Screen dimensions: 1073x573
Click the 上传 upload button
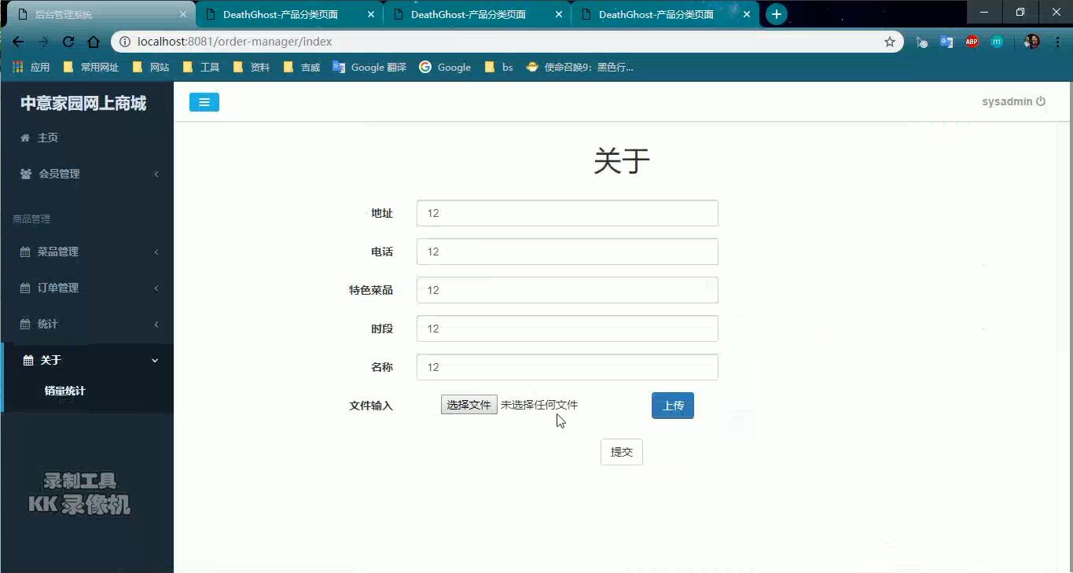click(x=673, y=406)
